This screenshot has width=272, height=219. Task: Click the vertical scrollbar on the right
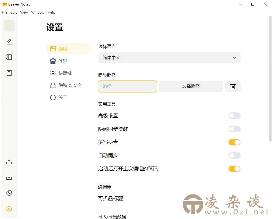click(x=270, y=78)
